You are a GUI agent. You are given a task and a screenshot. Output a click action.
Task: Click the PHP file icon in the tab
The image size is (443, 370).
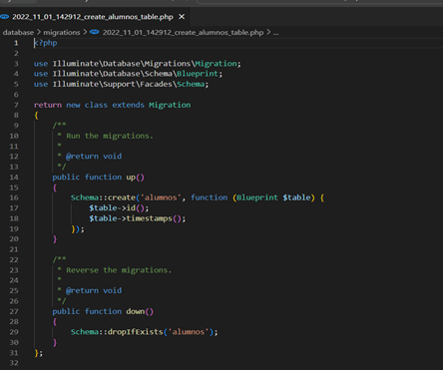point(5,17)
